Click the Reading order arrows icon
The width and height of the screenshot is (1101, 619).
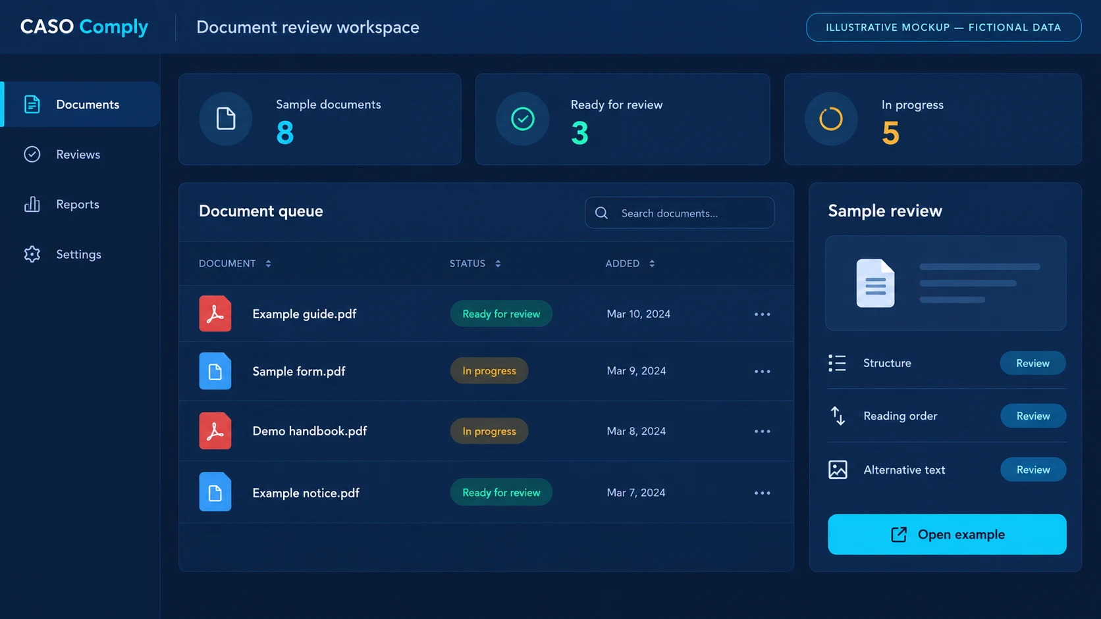[838, 416]
